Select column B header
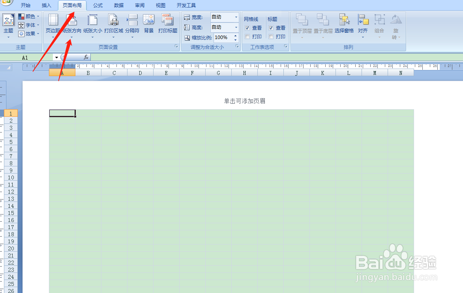463x293 pixels. (88, 73)
